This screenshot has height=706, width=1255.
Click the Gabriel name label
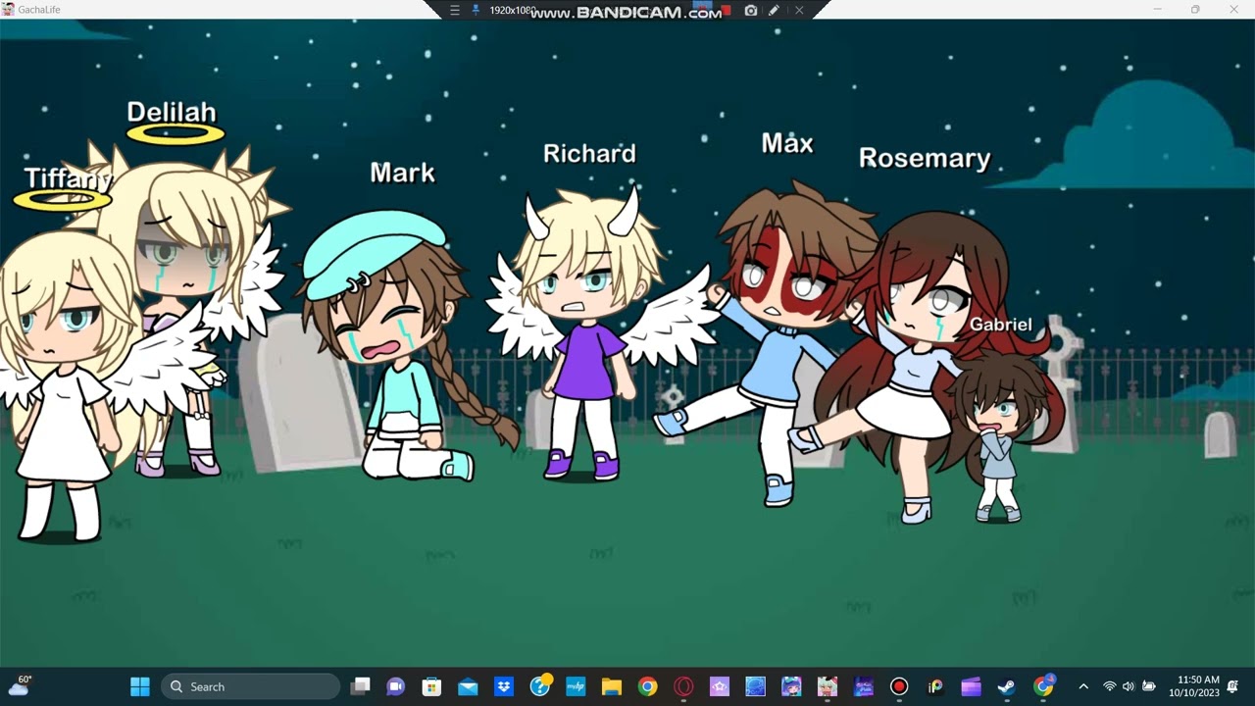coord(1000,325)
